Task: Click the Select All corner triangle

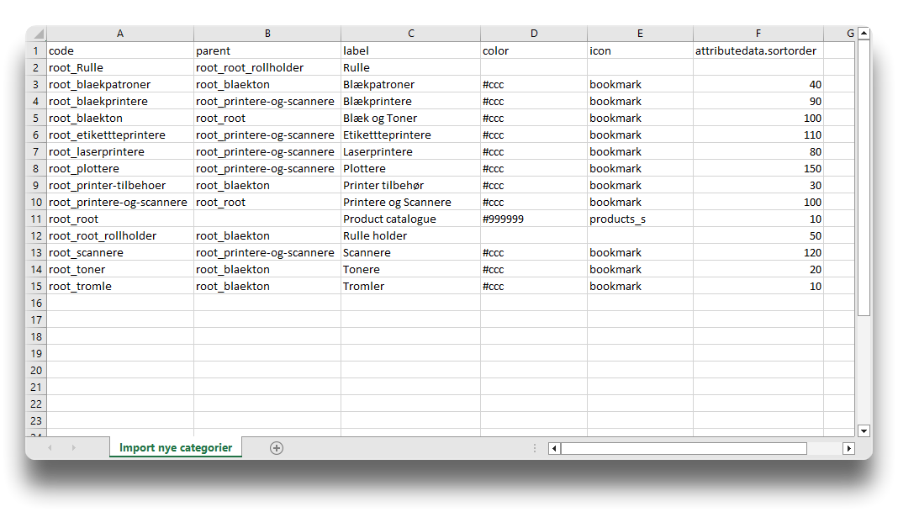Action: (36, 34)
